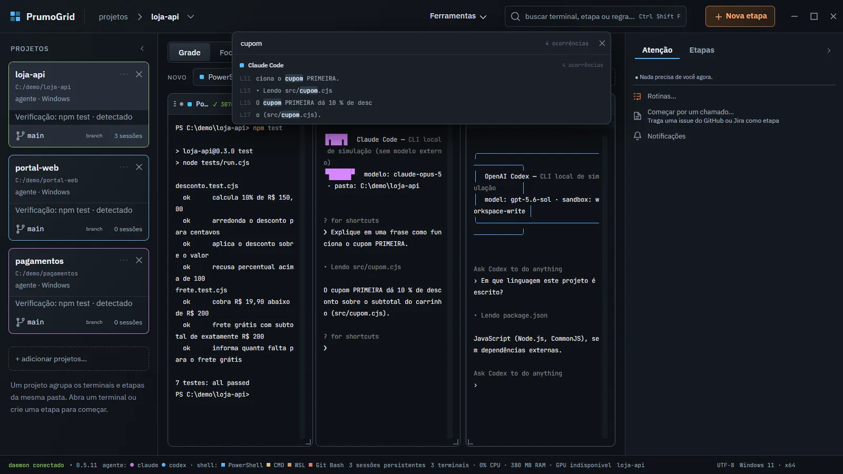
Task: Collapse the Projetos sidebar
Action: (x=142, y=48)
